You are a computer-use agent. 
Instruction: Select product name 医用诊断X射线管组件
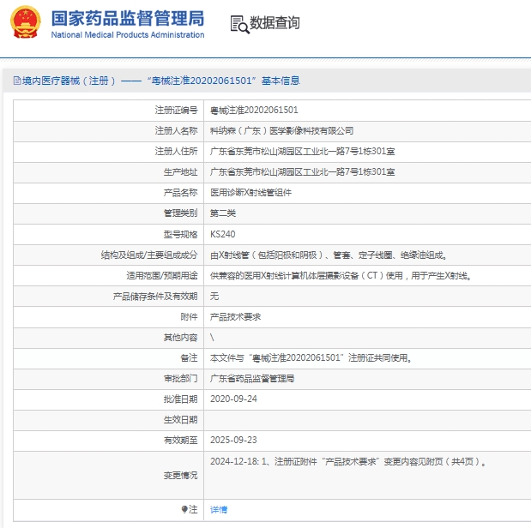point(251,193)
